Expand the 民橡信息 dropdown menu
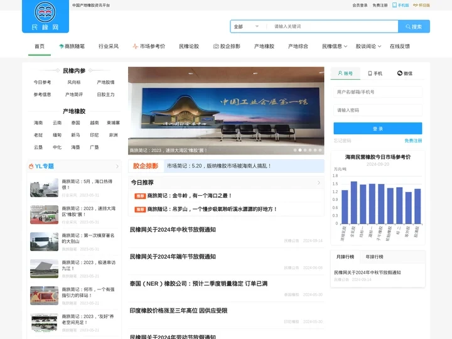The image size is (452, 339). (335, 46)
